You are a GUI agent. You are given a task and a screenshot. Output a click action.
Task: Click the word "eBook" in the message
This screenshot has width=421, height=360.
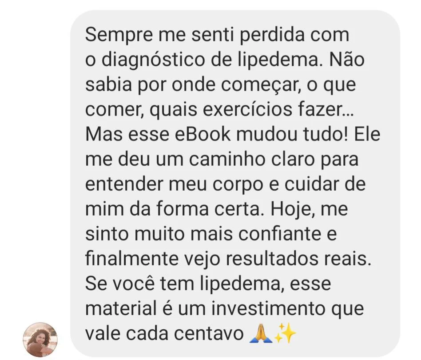click(x=203, y=134)
